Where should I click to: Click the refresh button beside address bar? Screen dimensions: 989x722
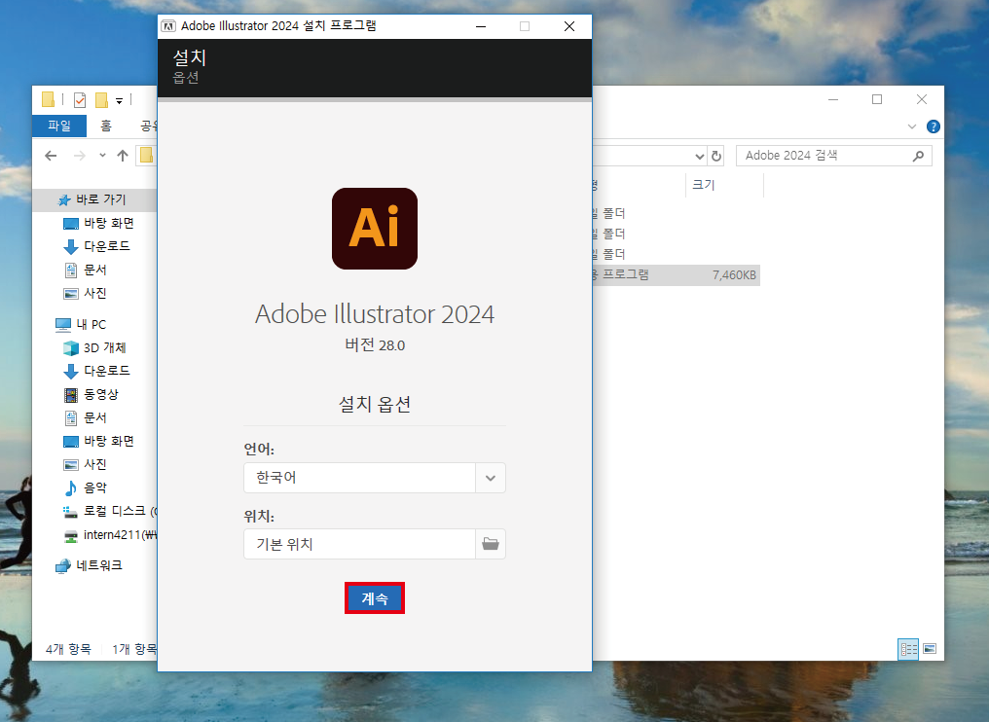[715, 156]
